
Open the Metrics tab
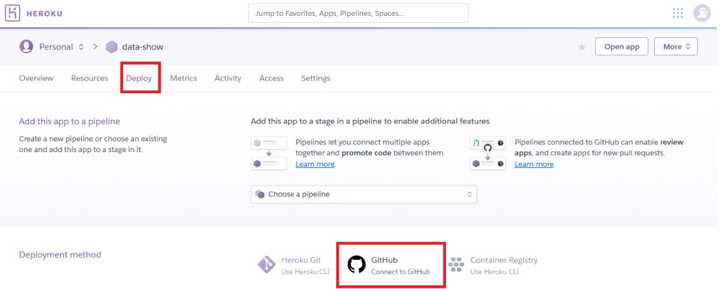[x=183, y=78]
